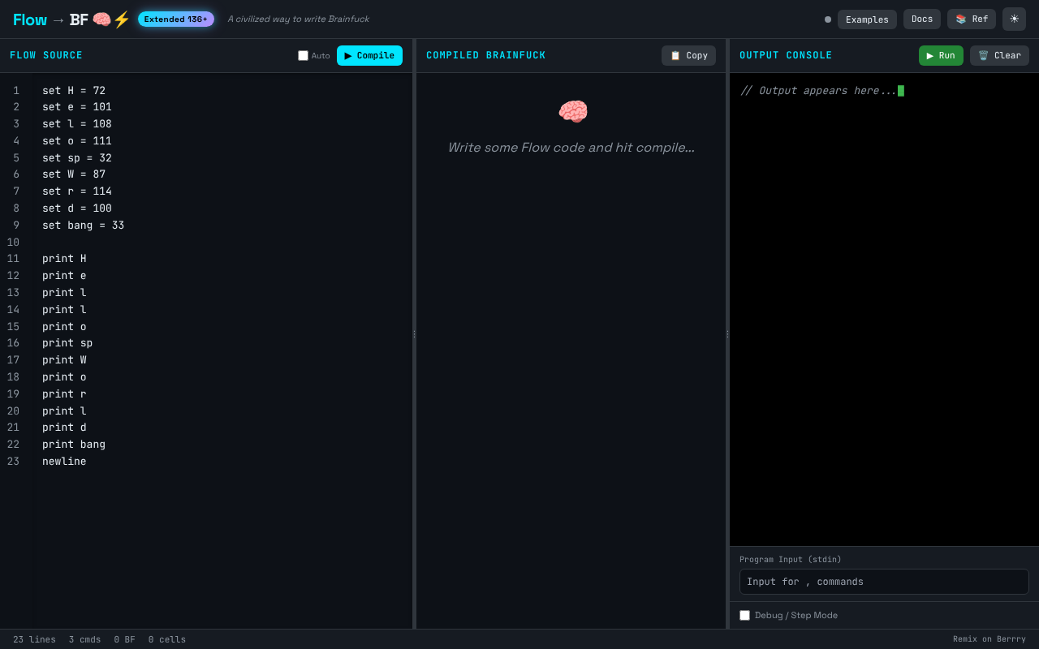Screen dimensions: 1039x649
Task: Click the OUTPUT CONSOLE panel title
Action: (x=786, y=55)
